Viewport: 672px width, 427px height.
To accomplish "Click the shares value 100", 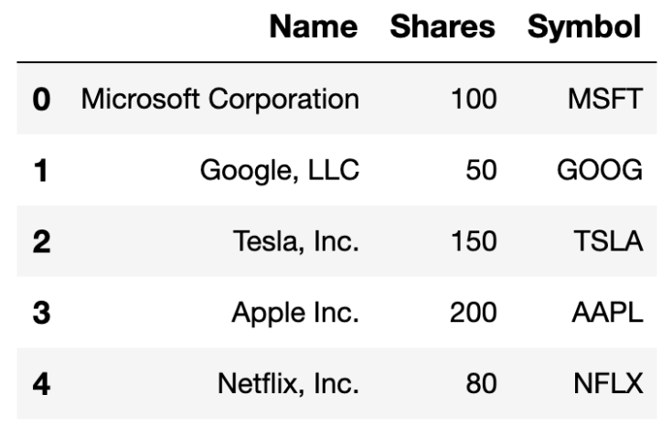I will click(x=474, y=100).
